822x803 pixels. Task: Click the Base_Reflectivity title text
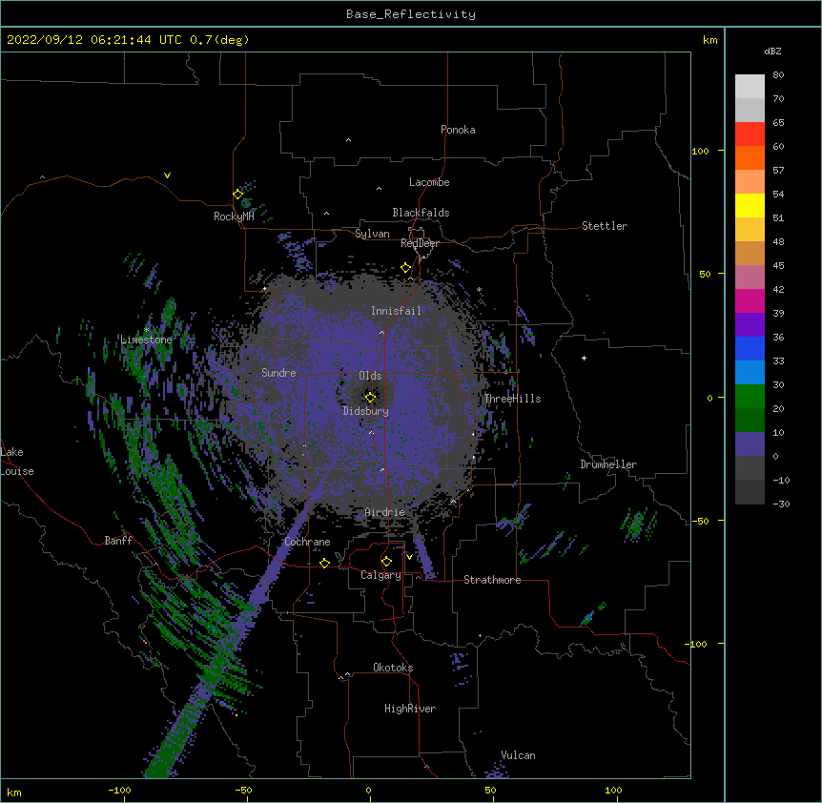[x=411, y=14]
